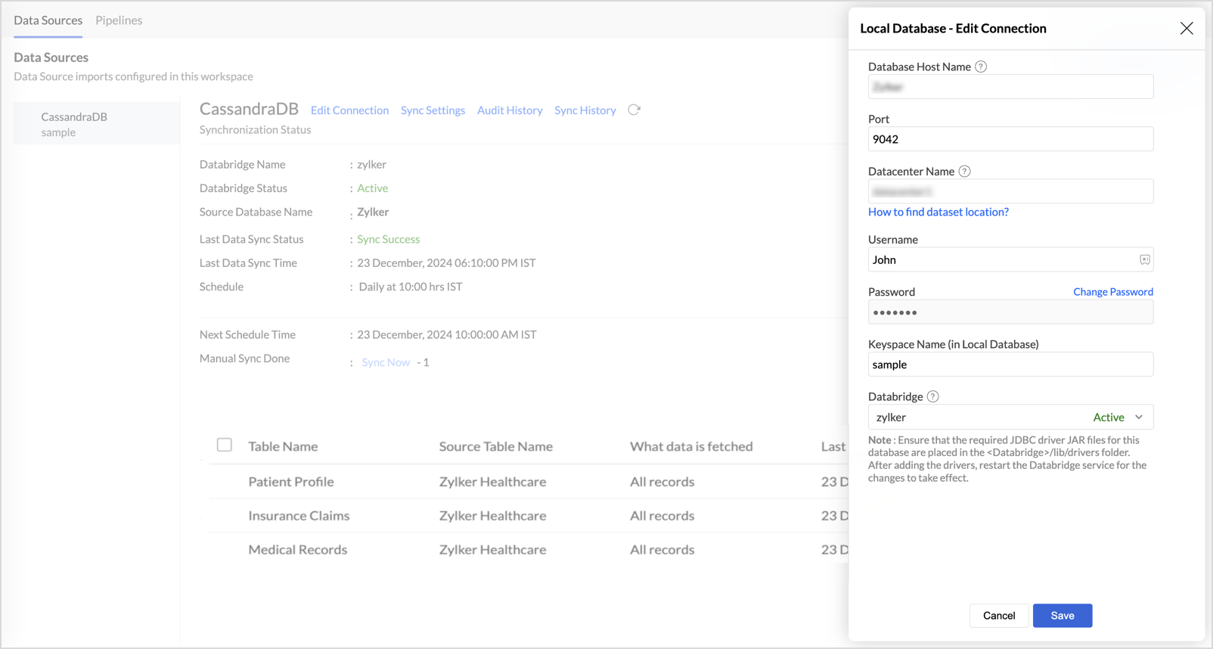Click into the Port input field

[x=1010, y=139]
